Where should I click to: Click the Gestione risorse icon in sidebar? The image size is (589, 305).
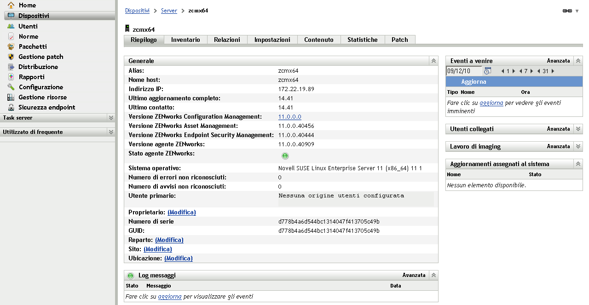pos(11,97)
